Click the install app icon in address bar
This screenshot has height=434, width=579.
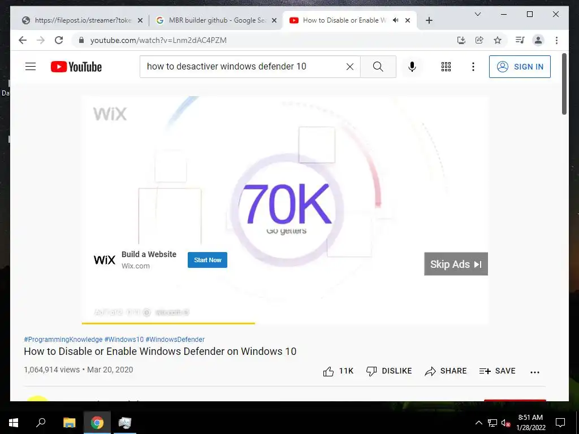[461, 40]
